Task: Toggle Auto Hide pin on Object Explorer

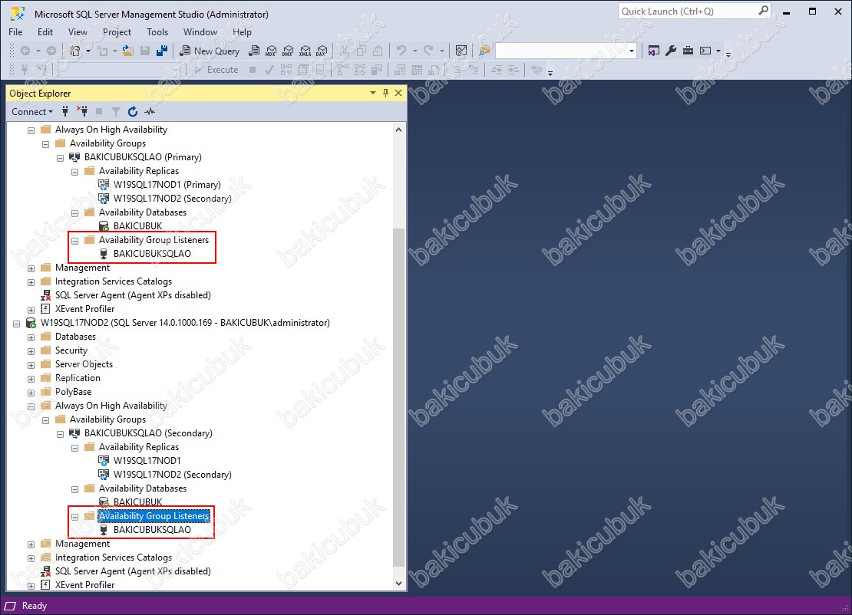Action: tap(385, 93)
